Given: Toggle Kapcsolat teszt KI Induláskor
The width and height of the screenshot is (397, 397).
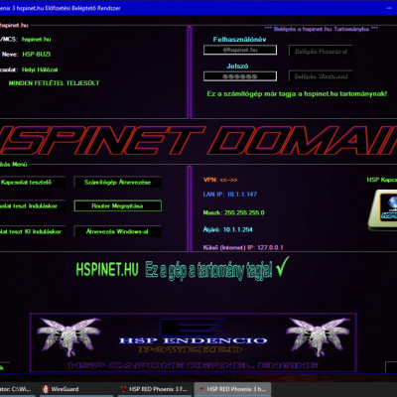Looking at the screenshot, I should (x=32, y=231).
